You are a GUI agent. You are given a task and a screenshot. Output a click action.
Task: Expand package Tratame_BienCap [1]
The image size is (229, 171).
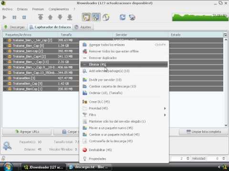pyautogui.click(x=5, y=89)
